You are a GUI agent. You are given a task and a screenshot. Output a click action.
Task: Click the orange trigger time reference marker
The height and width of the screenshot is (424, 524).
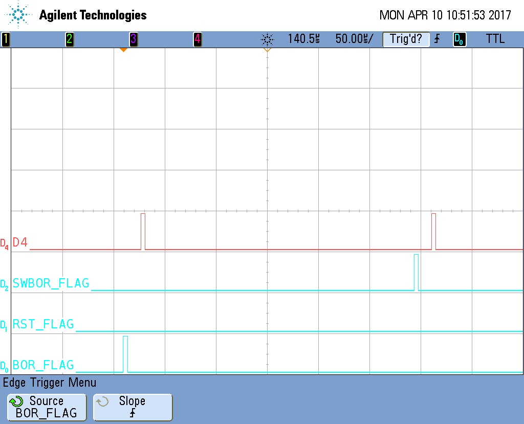click(267, 50)
